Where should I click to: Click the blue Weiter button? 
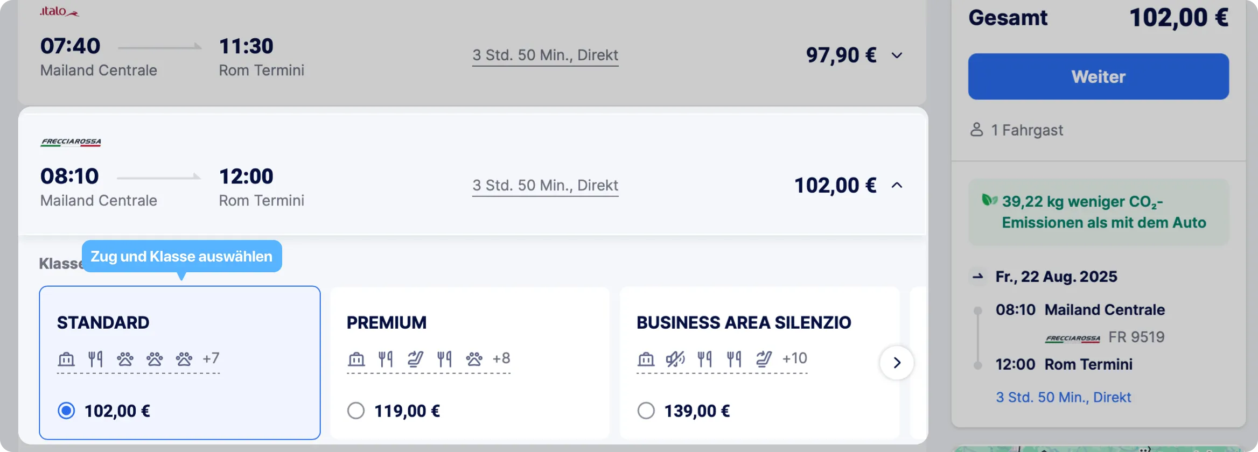click(x=1099, y=76)
